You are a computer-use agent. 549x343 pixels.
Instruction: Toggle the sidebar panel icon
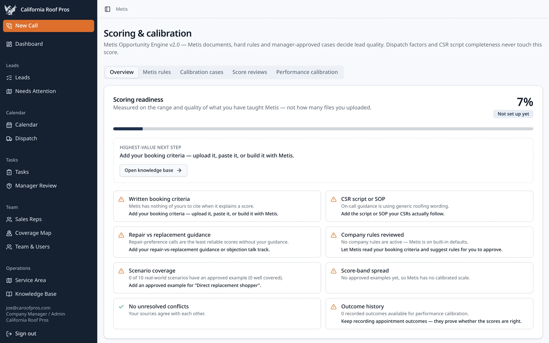(x=108, y=9)
